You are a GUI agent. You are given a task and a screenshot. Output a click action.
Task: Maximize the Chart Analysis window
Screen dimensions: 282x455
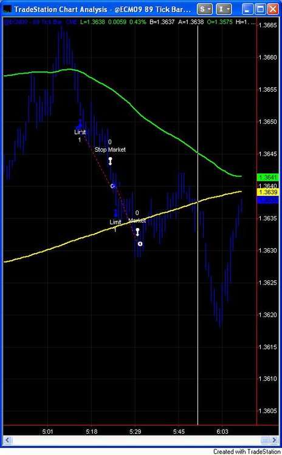pyautogui.click(x=260, y=9)
